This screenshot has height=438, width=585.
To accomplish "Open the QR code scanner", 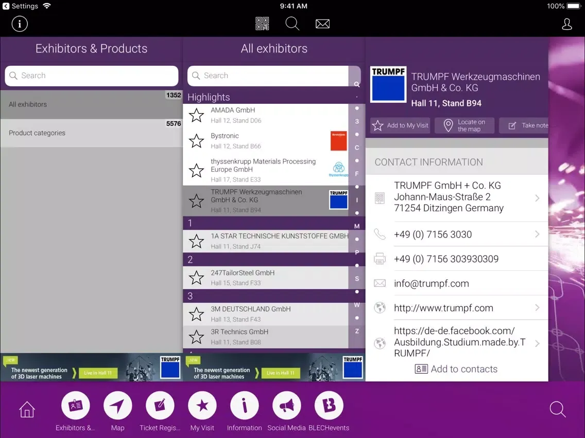I will pos(262,24).
